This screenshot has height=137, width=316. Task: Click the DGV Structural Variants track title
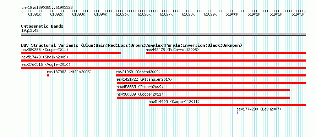(x=132, y=45)
